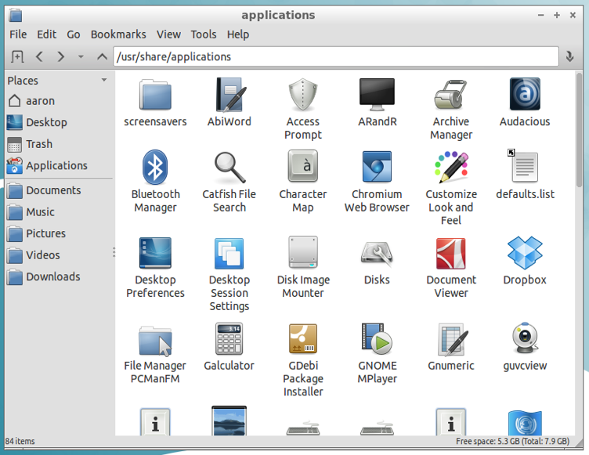Open the Tools menu
589x455 pixels.
204,34
